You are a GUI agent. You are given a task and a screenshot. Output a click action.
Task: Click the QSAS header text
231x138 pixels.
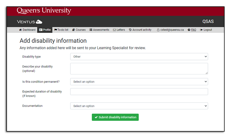(208, 22)
